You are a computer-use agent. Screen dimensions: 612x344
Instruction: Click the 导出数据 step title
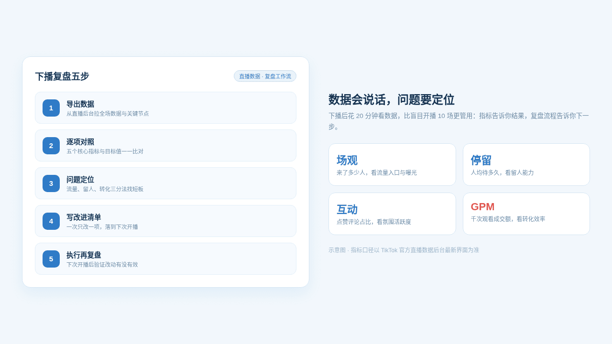click(80, 104)
